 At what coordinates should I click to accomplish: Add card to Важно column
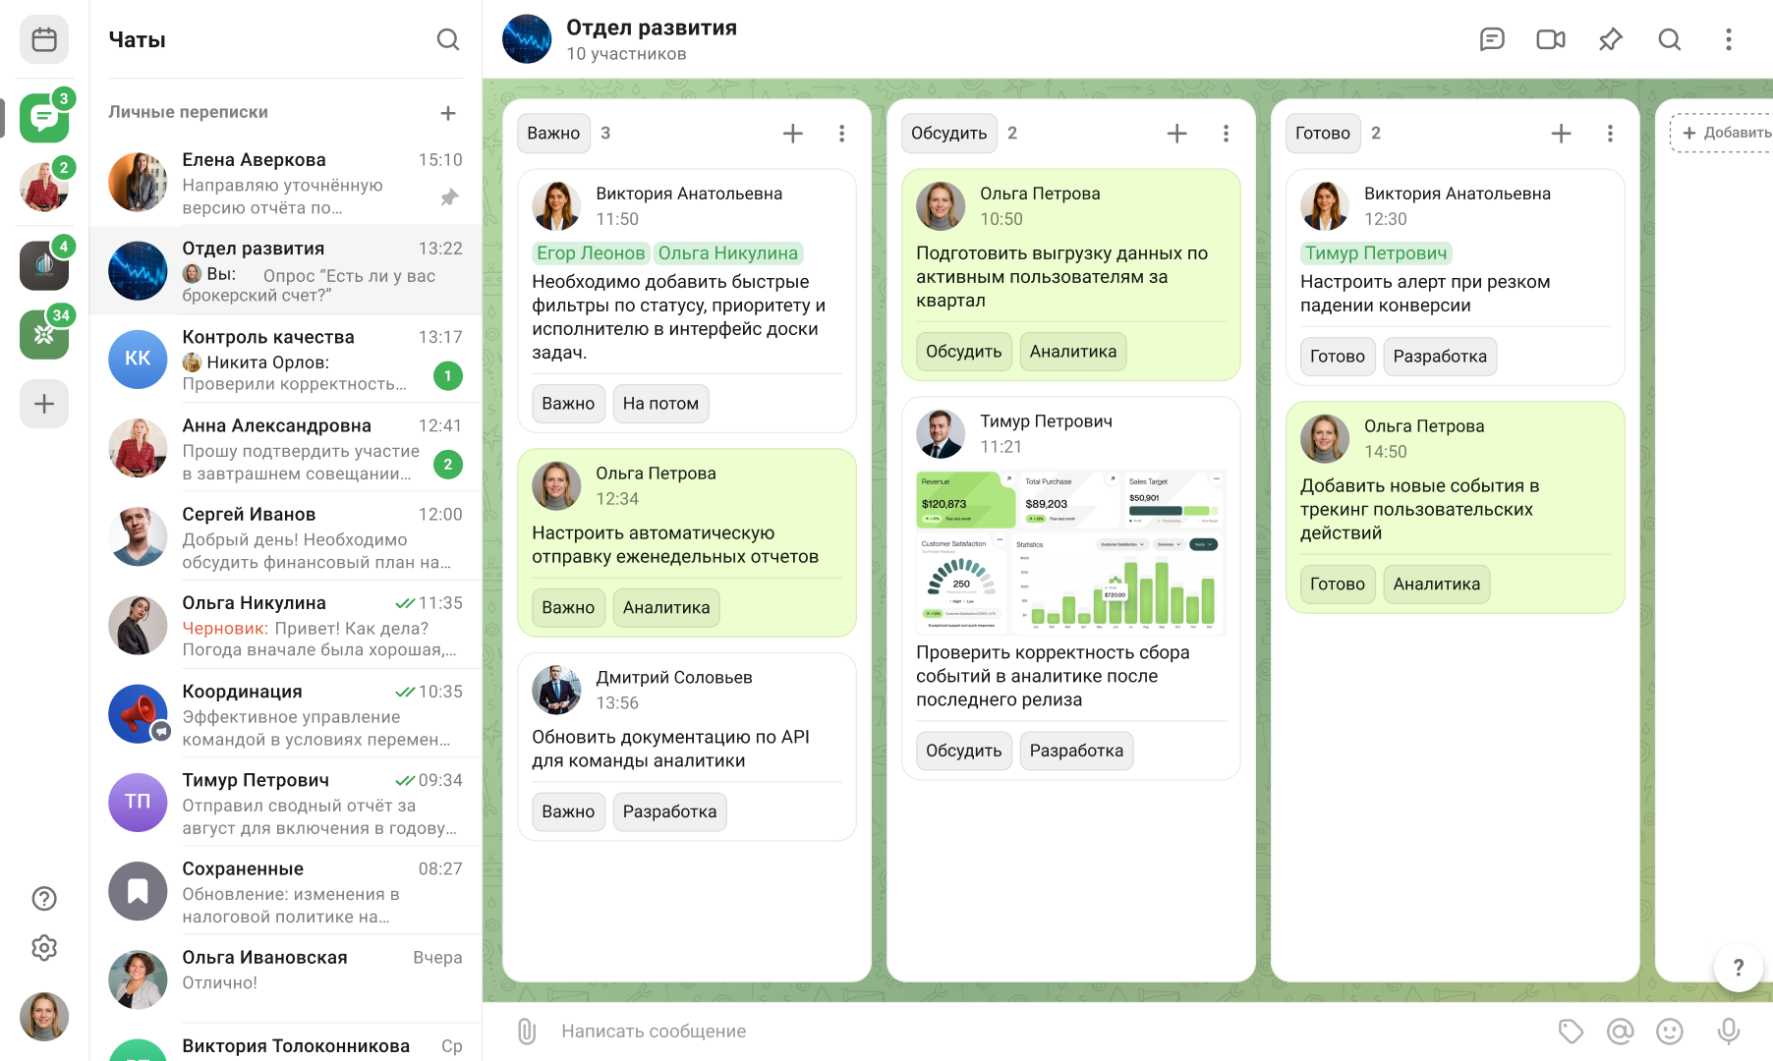click(x=793, y=134)
